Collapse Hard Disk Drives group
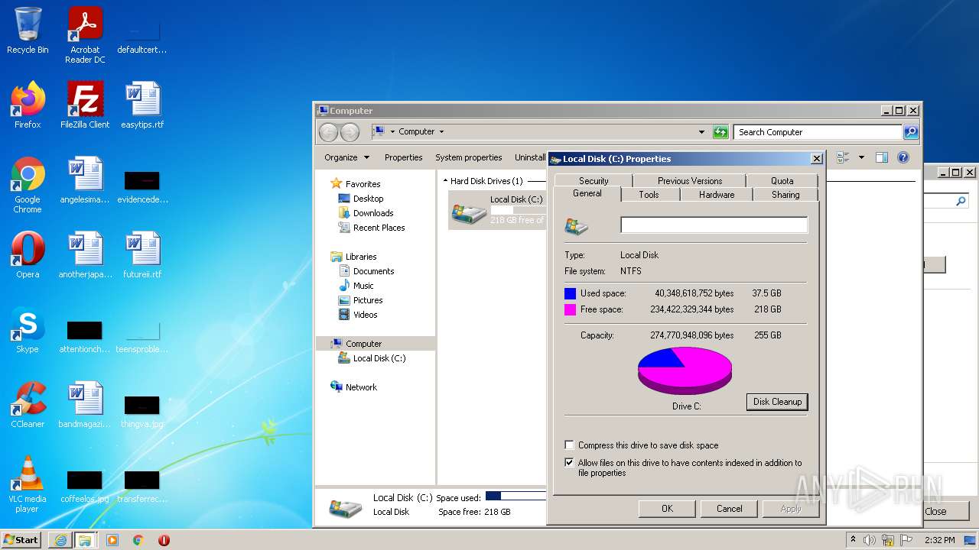The image size is (979, 550). (445, 181)
